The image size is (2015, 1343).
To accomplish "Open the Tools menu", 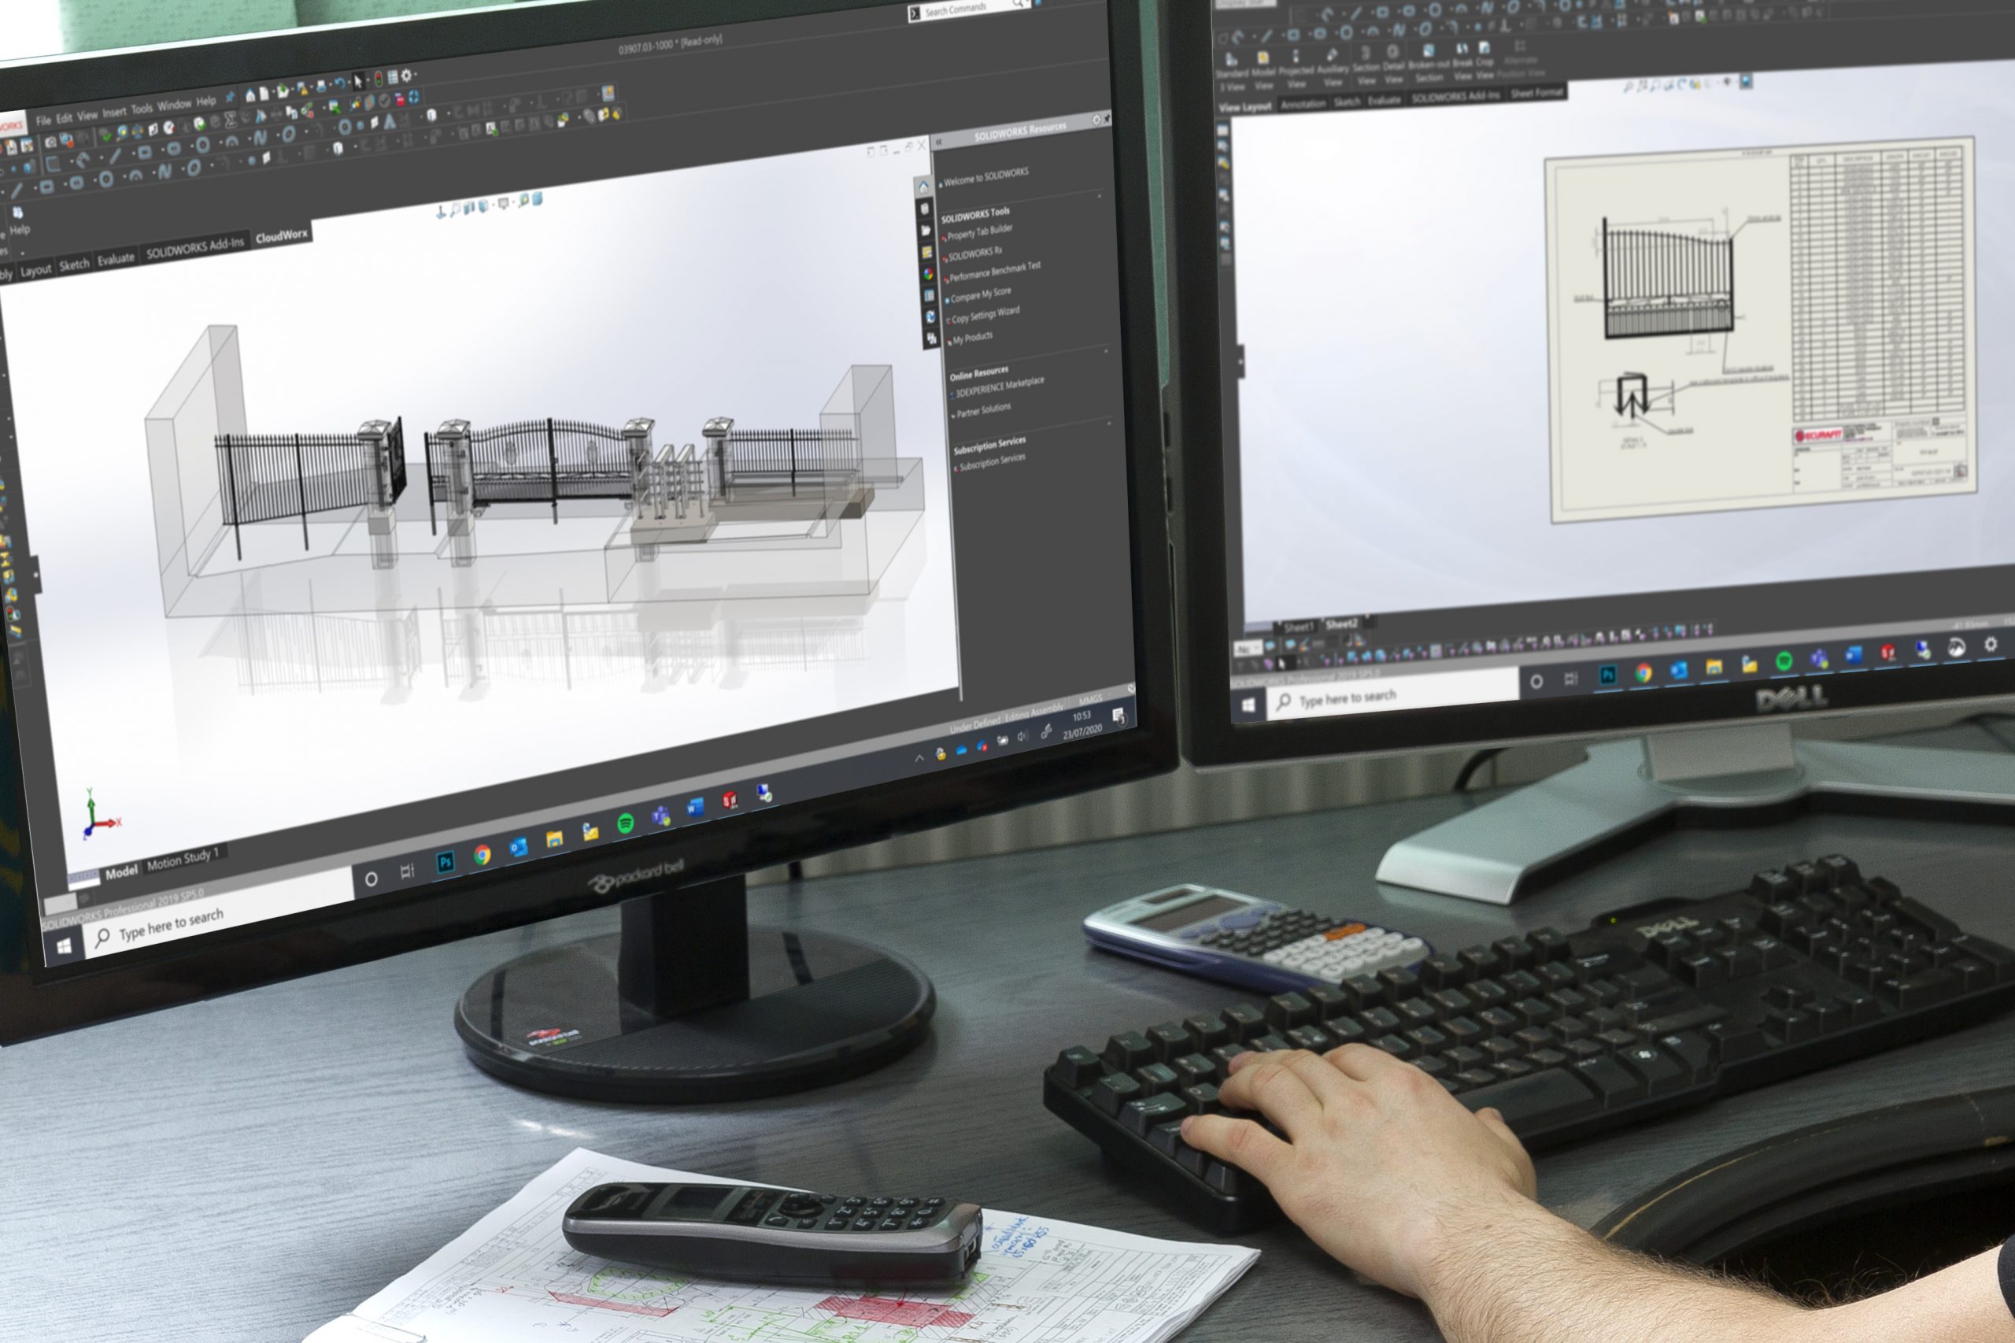I will pos(142,108).
